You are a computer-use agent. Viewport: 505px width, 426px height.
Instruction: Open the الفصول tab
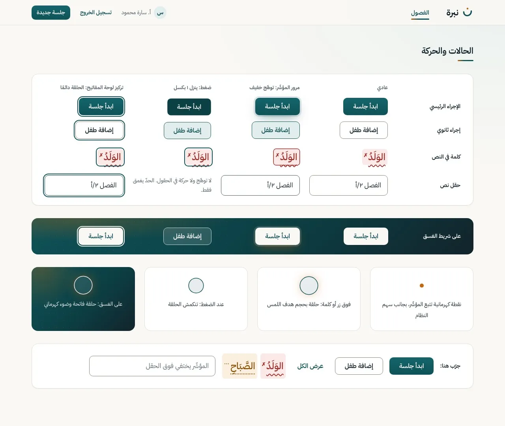[x=420, y=13]
